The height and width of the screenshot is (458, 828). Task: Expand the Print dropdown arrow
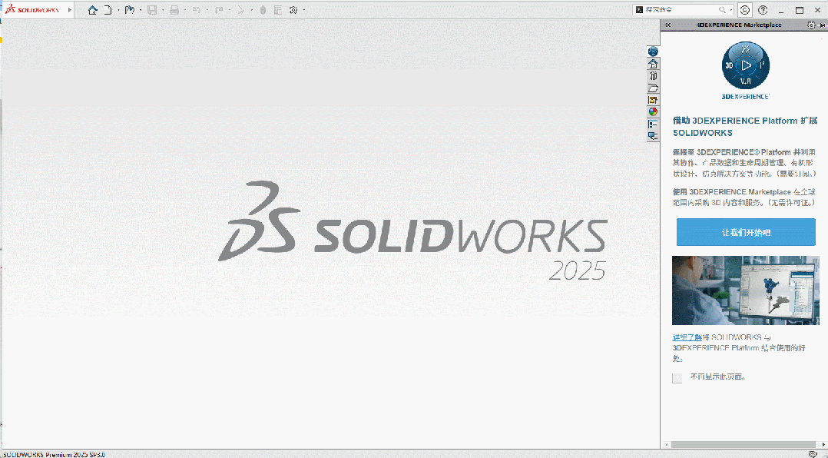tap(185, 10)
